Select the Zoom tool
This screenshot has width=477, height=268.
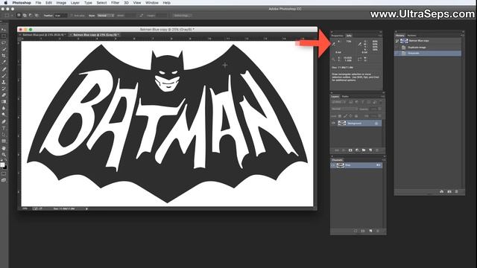4,154
